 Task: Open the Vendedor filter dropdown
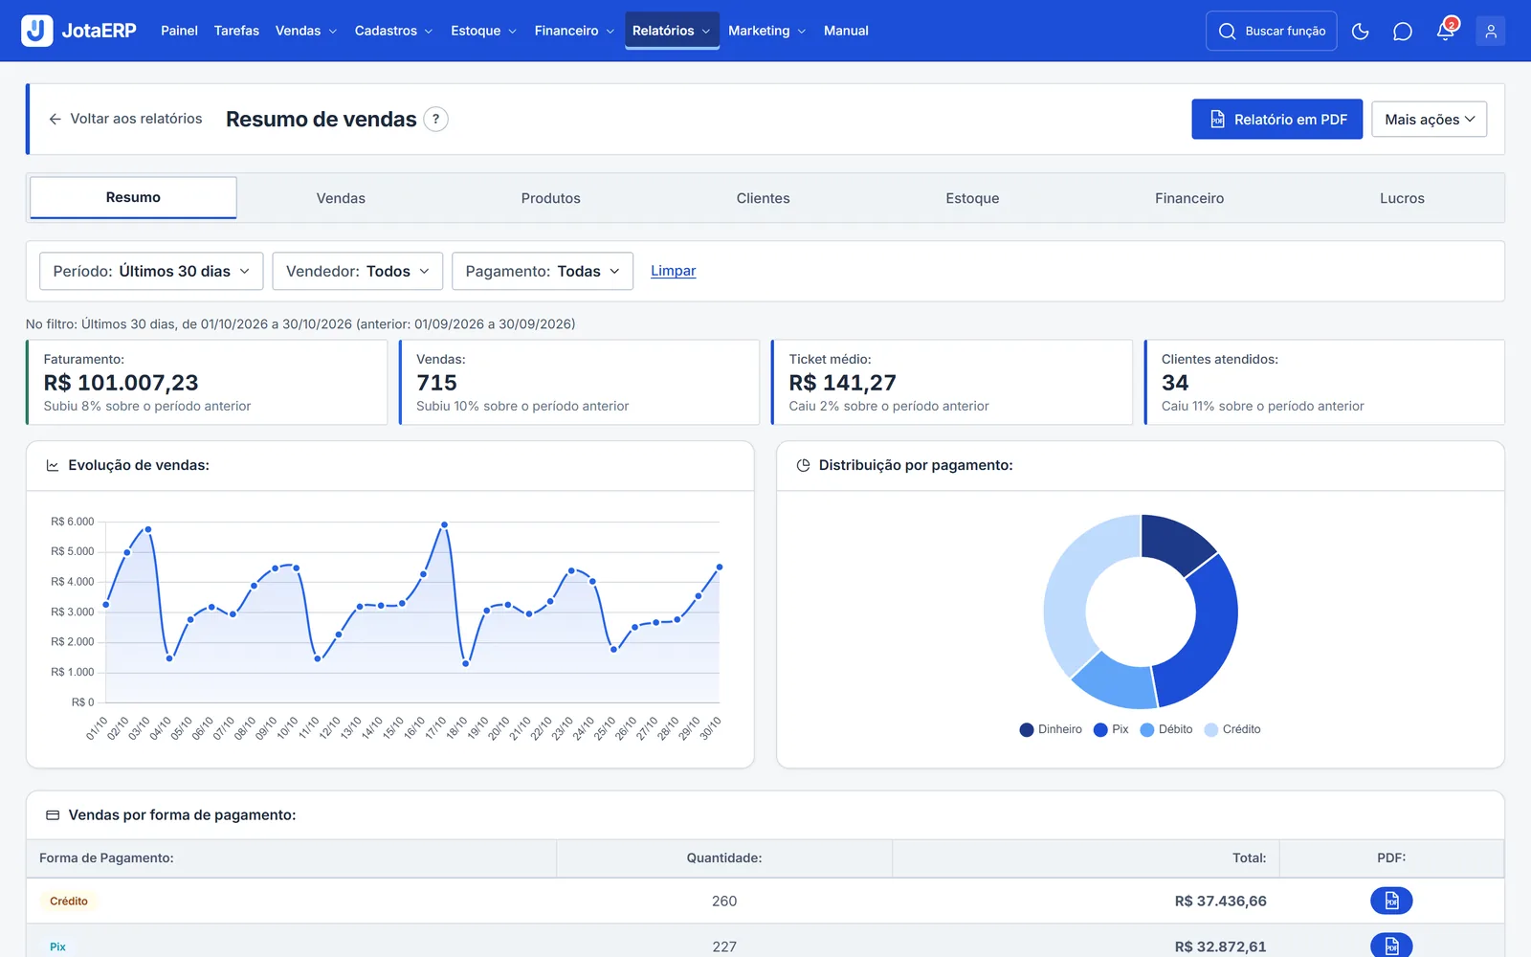coord(357,271)
